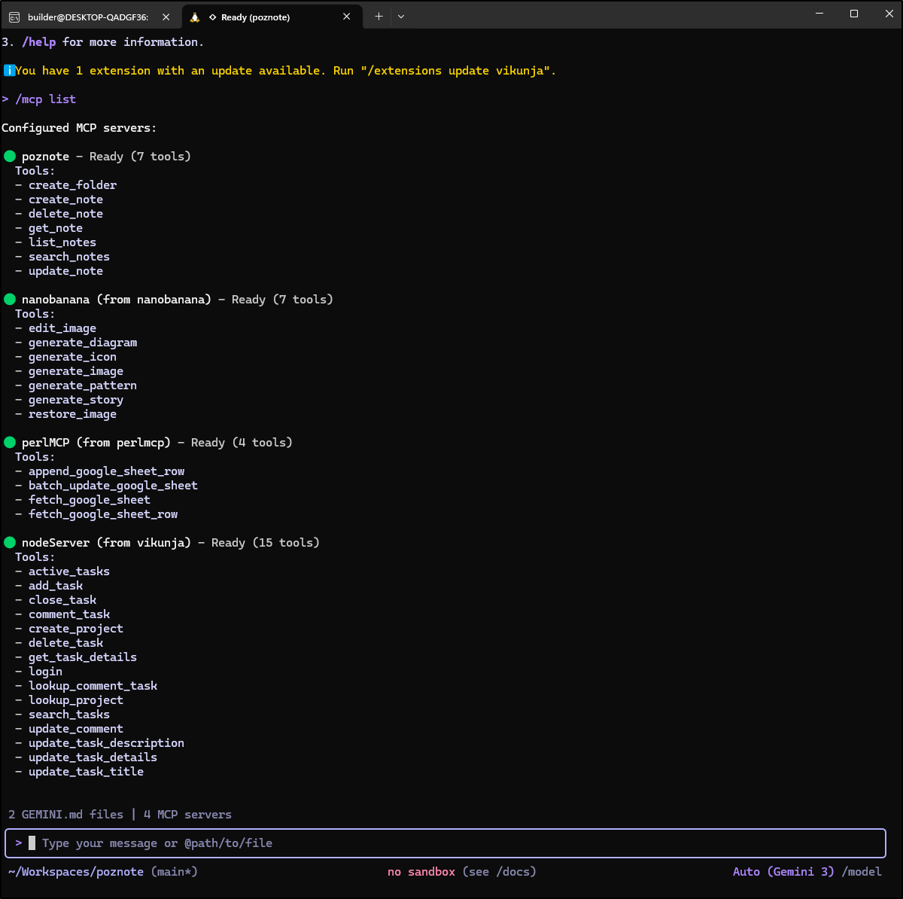Image resolution: width=903 pixels, height=899 pixels.
Task: Click the terminal icon on builder tab
Action: [14, 17]
